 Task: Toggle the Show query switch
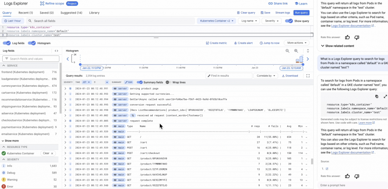(x=289, y=21)
